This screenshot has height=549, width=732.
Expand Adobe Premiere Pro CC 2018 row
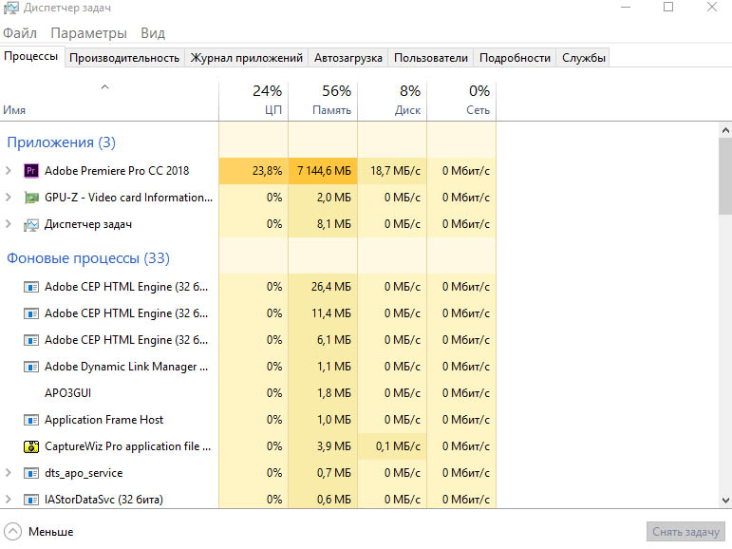(8, 171)
